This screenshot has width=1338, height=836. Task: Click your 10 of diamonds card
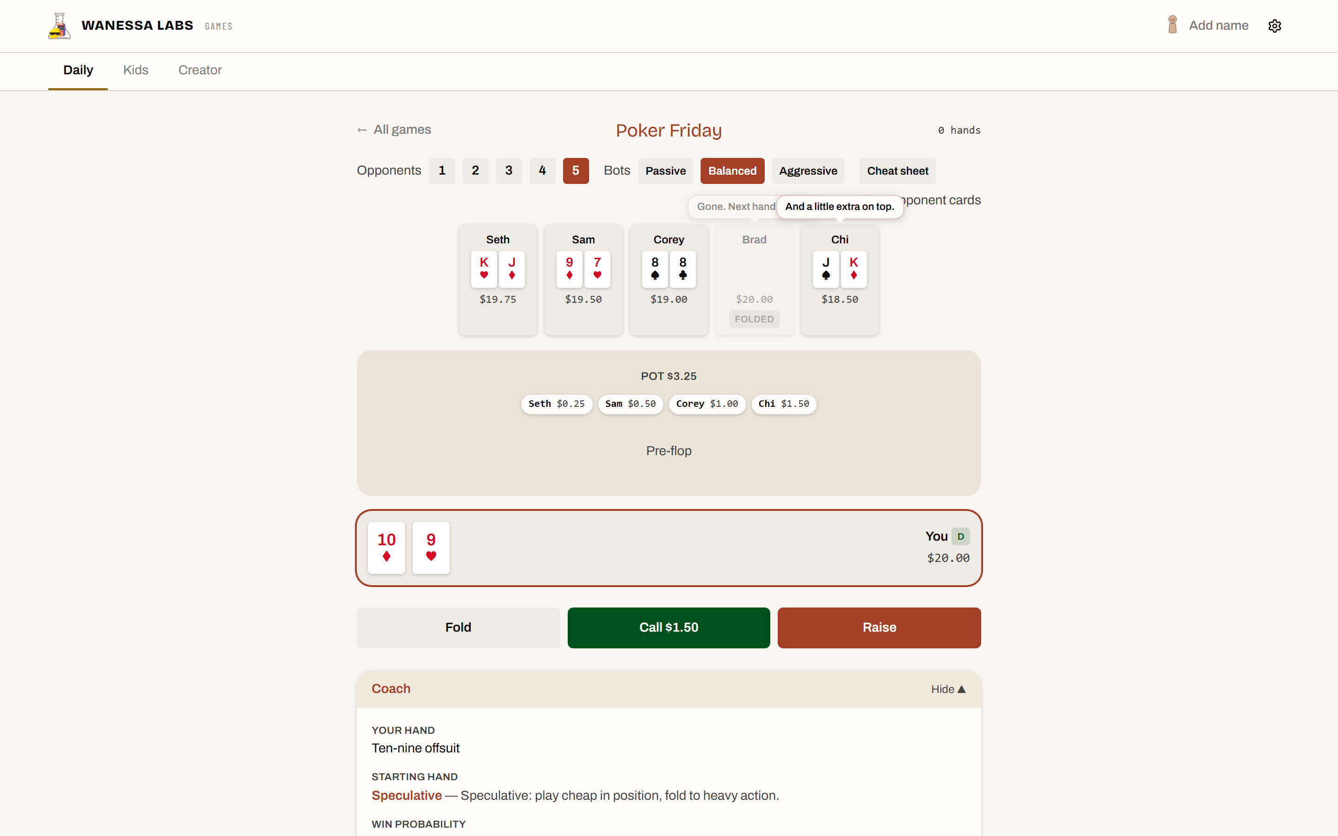click(x=387, y=548)
